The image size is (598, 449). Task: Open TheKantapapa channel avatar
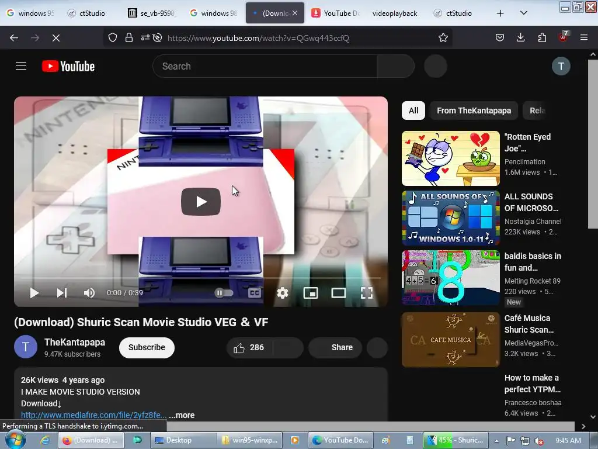26,347
